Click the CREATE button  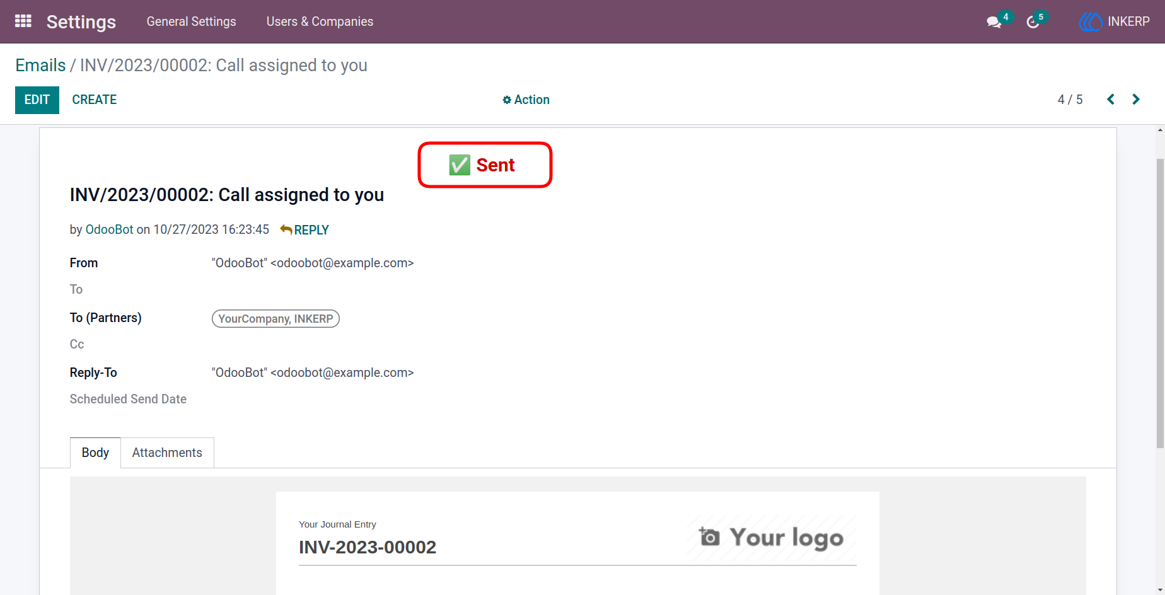[x=95, y=100]
